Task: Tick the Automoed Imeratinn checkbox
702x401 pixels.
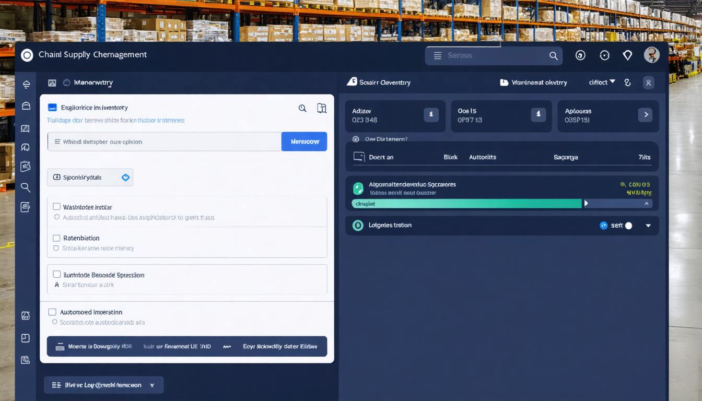Action: 52,312
